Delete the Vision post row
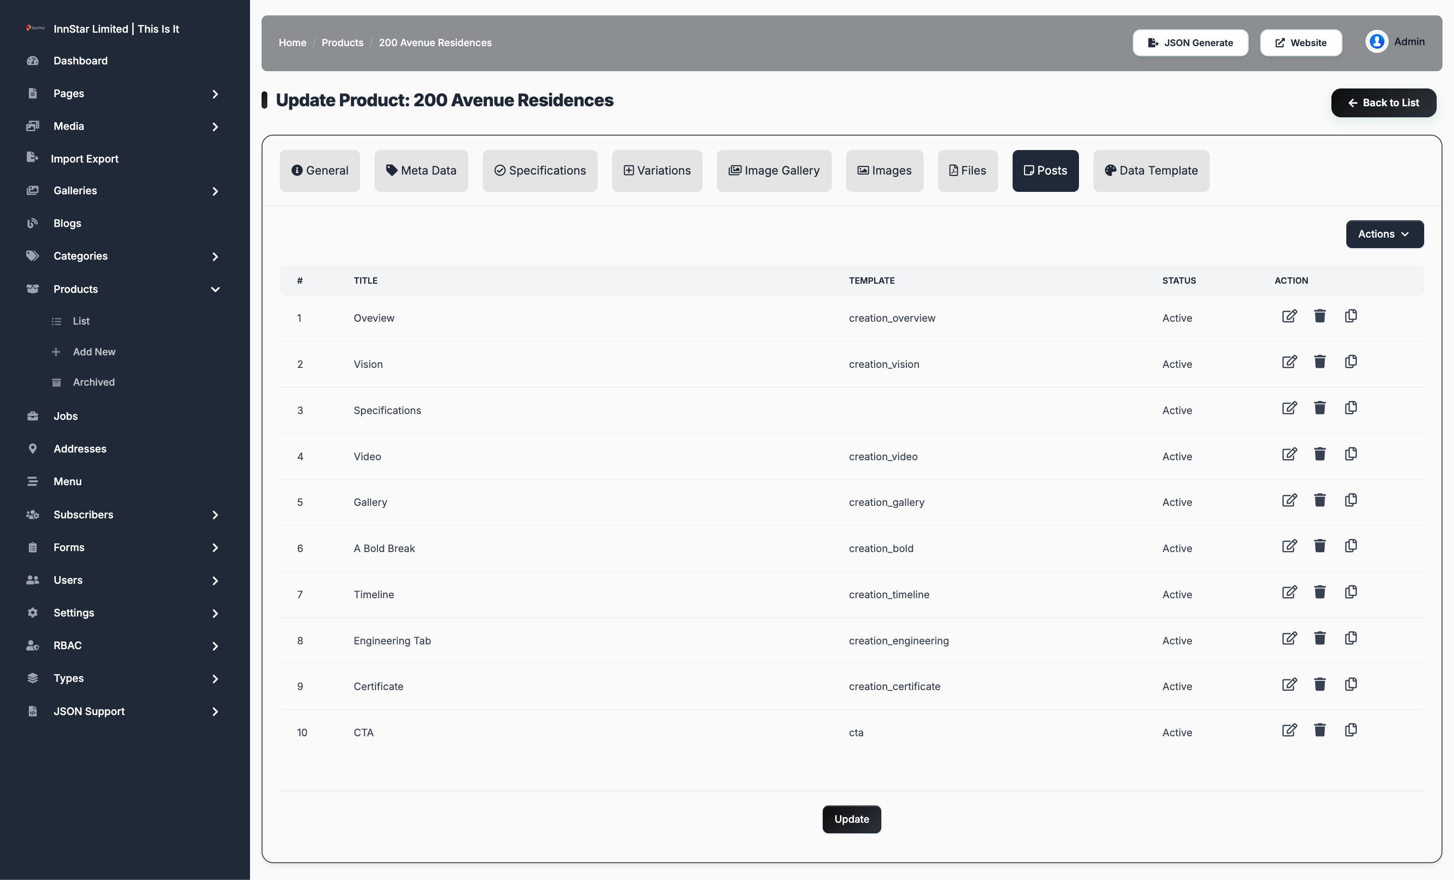Image resolution: width=1454 pixels, height=880 pixels. click(1320, 362)
